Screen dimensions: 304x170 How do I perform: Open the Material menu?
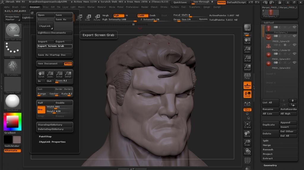click(x=102, y=7)
